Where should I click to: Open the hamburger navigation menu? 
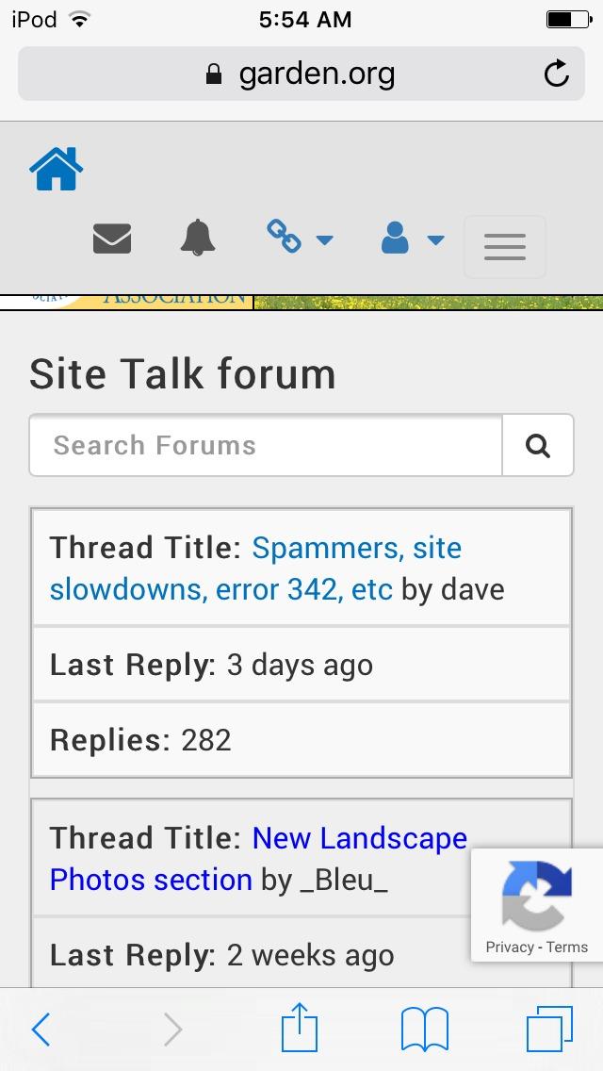coord(505,246)
